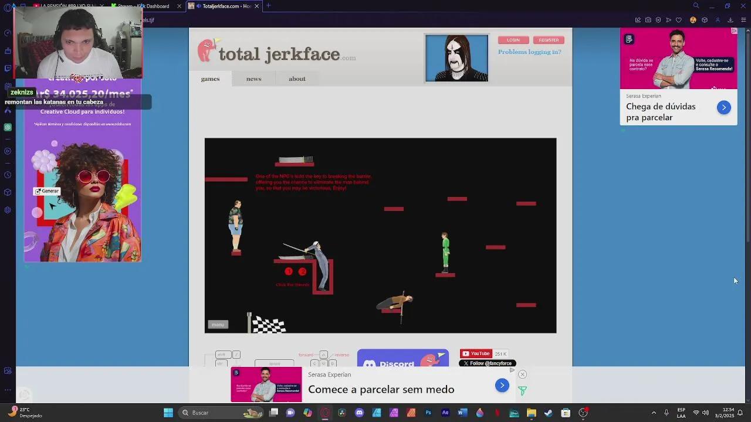
Task: Open After Effects from the taskbar
Action: 445,413
